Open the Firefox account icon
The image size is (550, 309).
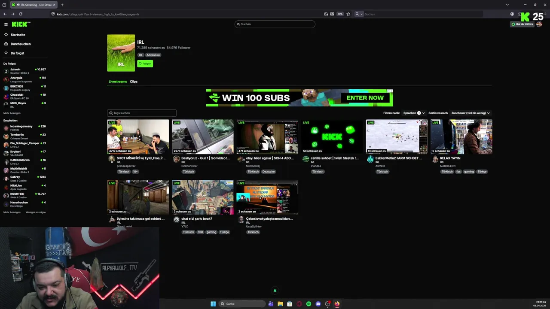click(512, 14)
